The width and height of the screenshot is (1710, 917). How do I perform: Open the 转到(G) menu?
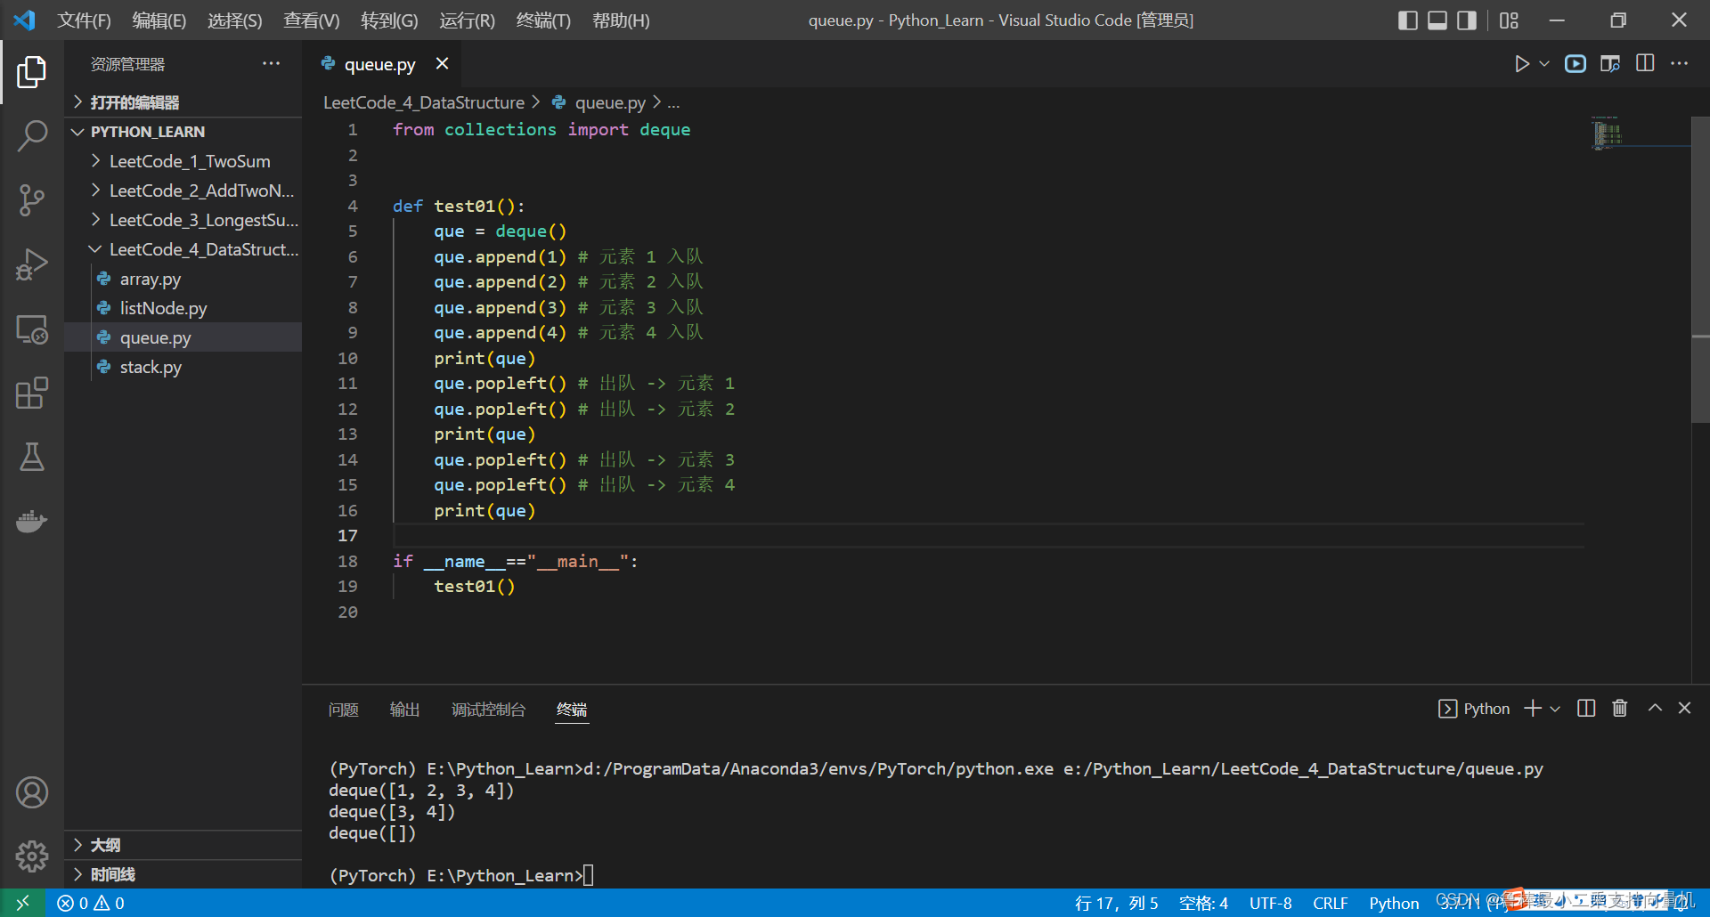[389, 20]
